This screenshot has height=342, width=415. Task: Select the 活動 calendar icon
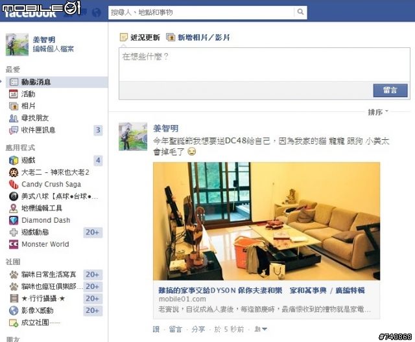[x=14, y=94]
